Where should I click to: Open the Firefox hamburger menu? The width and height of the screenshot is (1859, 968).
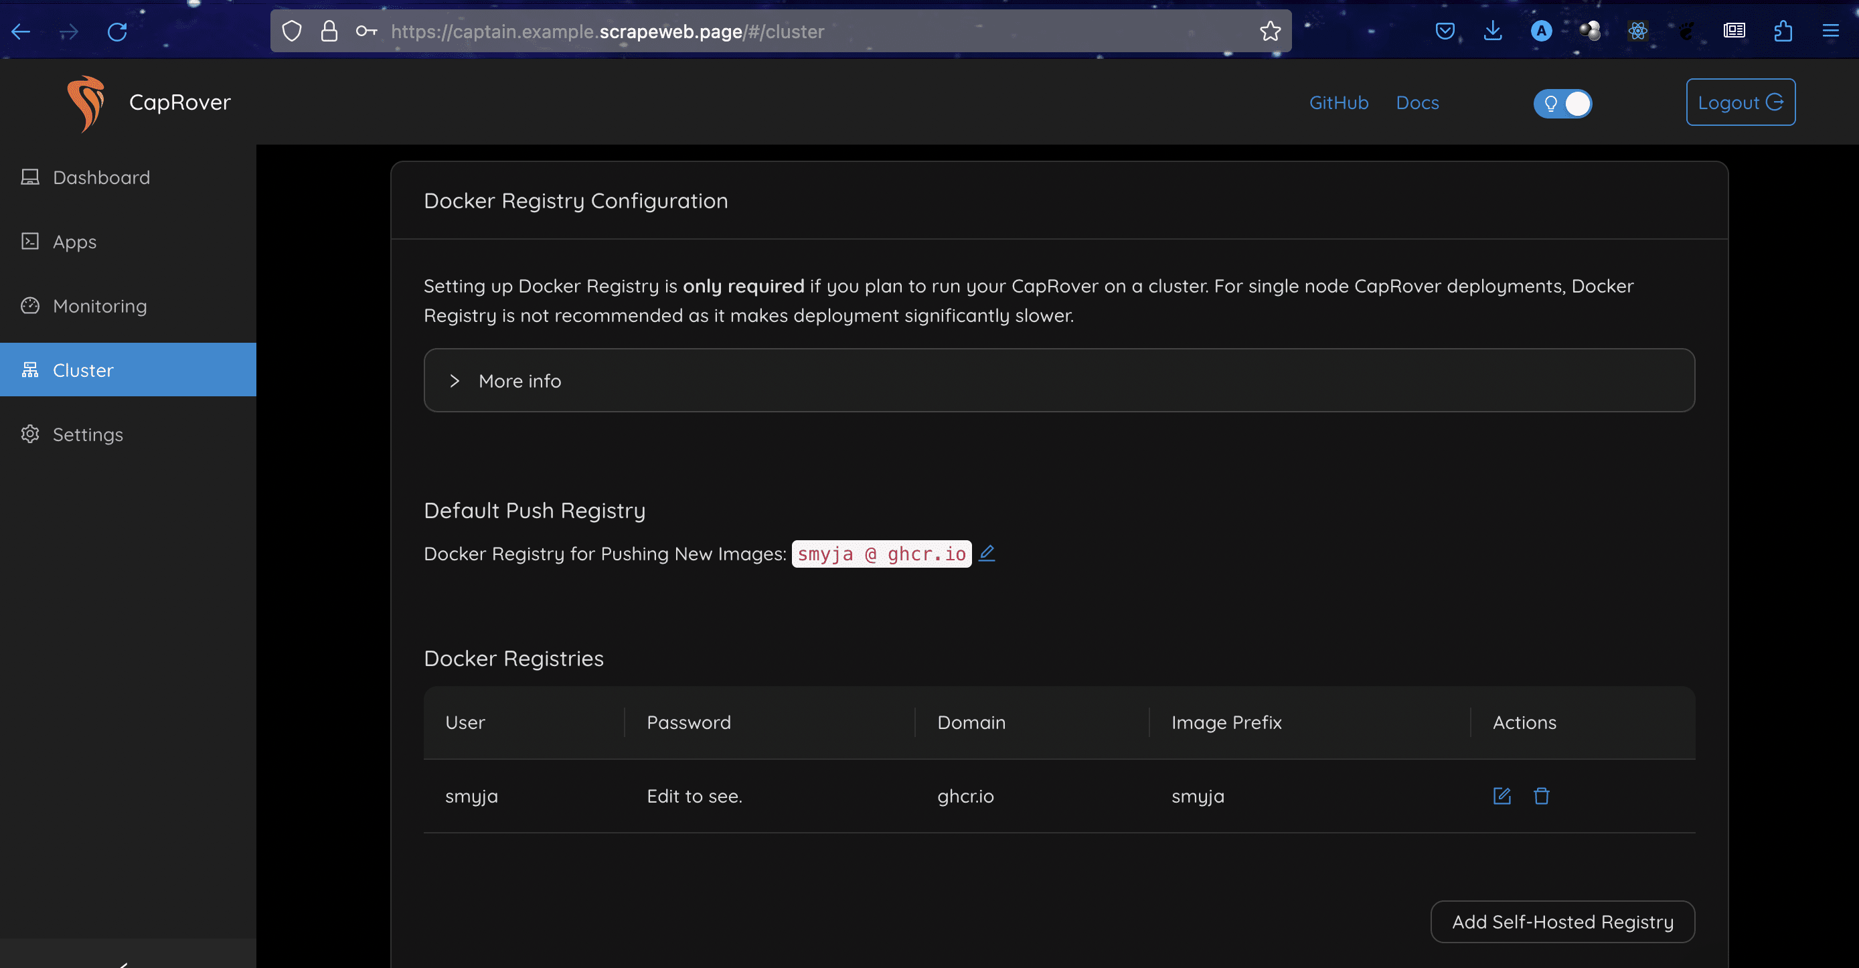tap(1830, 31)
